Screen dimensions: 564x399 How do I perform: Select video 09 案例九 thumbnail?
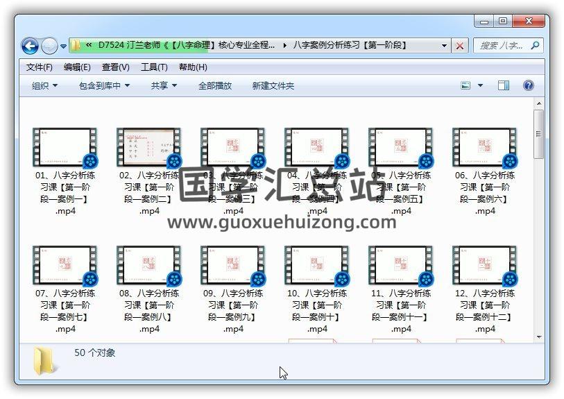point(233,266)
